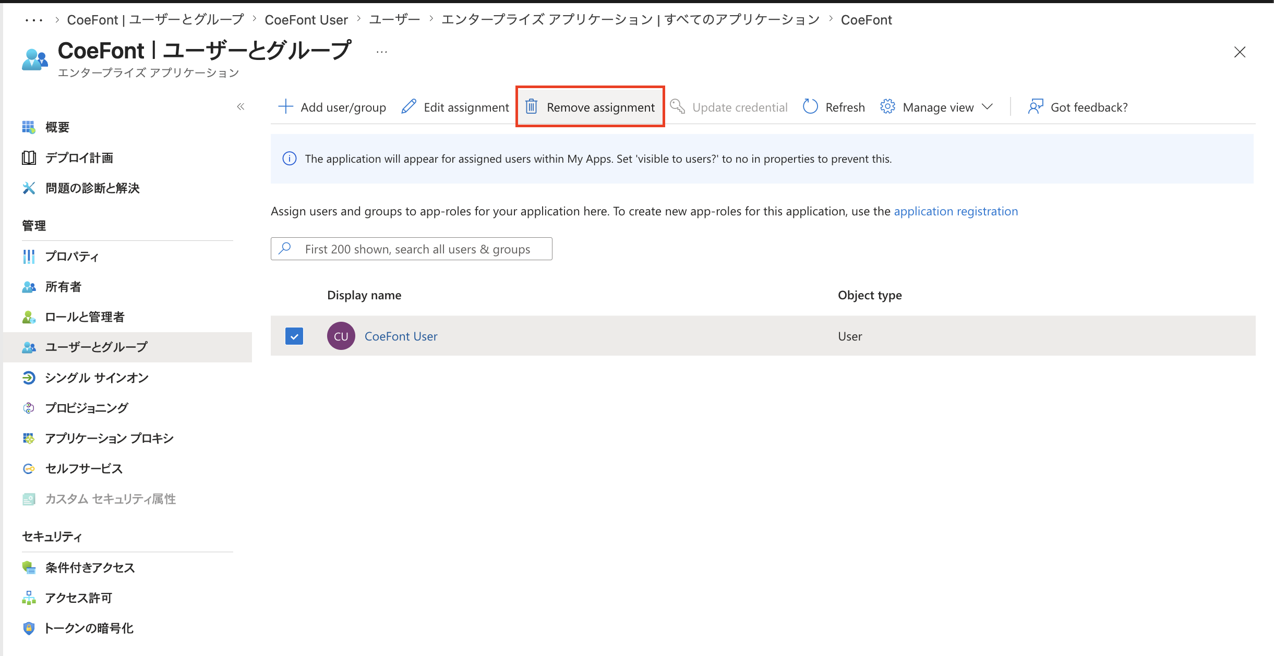The width and height of the screenshot is (1274, 656).
Task: Collapse the sidebar with double chevron
Action: coord(241,106)
